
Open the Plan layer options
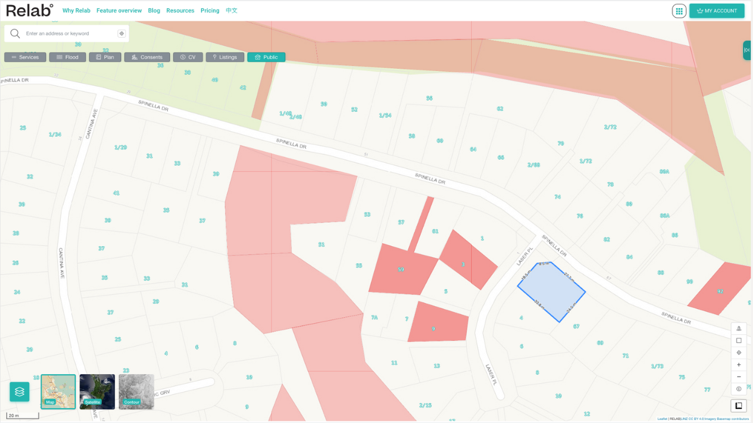105,57
